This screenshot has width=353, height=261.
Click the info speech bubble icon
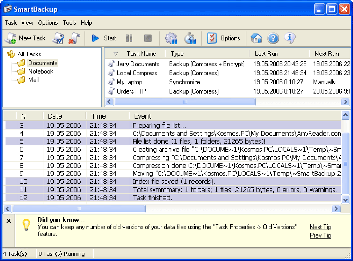tap(290, 38)
